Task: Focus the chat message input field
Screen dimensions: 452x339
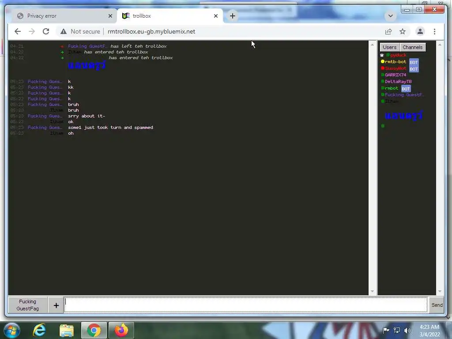Action: pos(245,305)
